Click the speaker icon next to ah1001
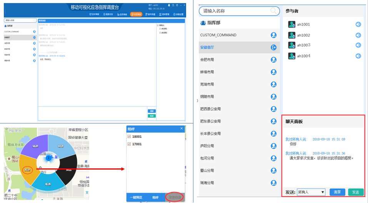 coord(358,25)
